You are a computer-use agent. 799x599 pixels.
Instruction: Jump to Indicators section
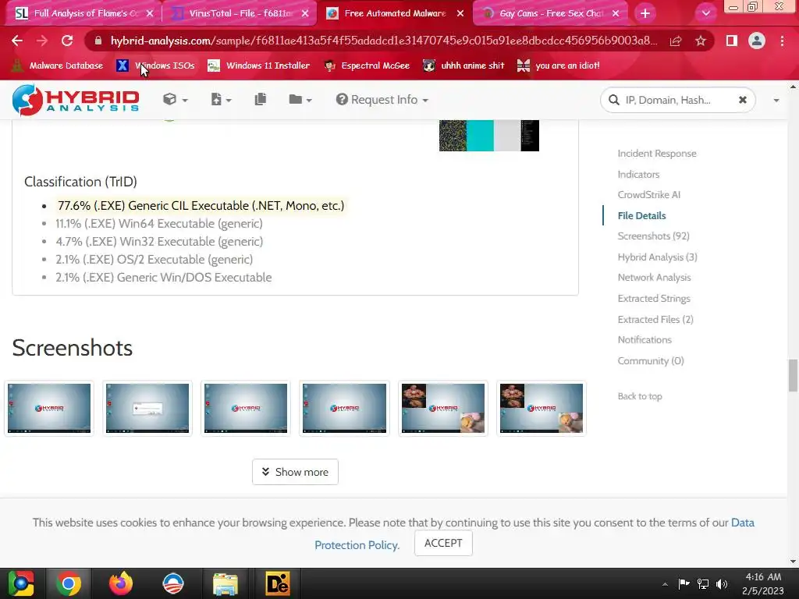(x=638, y=174)
